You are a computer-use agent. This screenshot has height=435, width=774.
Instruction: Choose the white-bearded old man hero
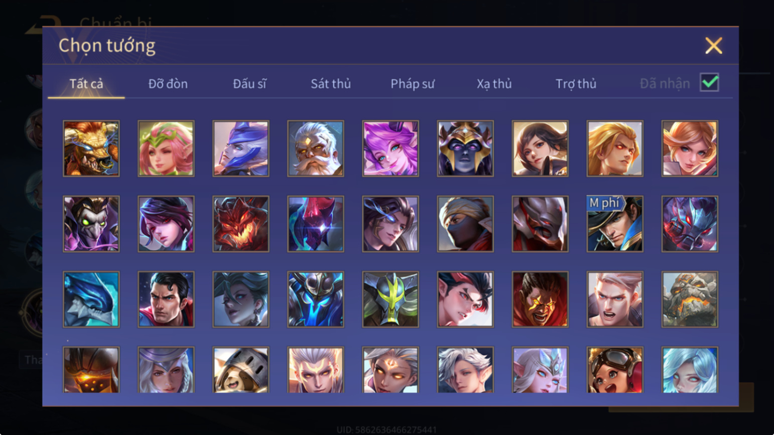316,149
